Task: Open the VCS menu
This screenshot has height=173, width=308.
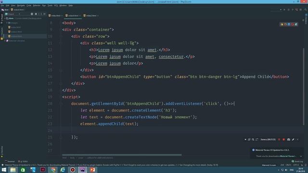Action: click(56, 5)
